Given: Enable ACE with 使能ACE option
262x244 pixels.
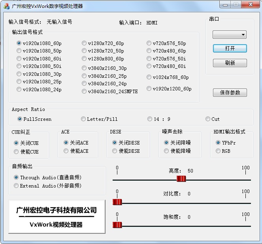Looking at the screenshot, I should point(66,151).
